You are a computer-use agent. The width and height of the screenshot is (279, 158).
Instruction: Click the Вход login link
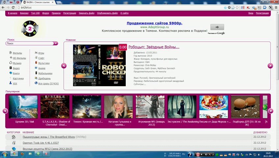tap(251, 13)
